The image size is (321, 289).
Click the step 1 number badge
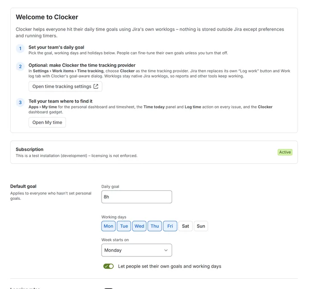20,49
